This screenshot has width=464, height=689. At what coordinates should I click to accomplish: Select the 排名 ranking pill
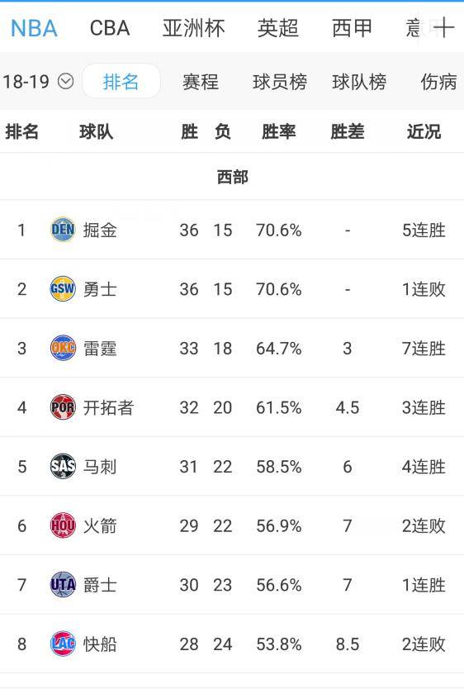pos(121,81)
